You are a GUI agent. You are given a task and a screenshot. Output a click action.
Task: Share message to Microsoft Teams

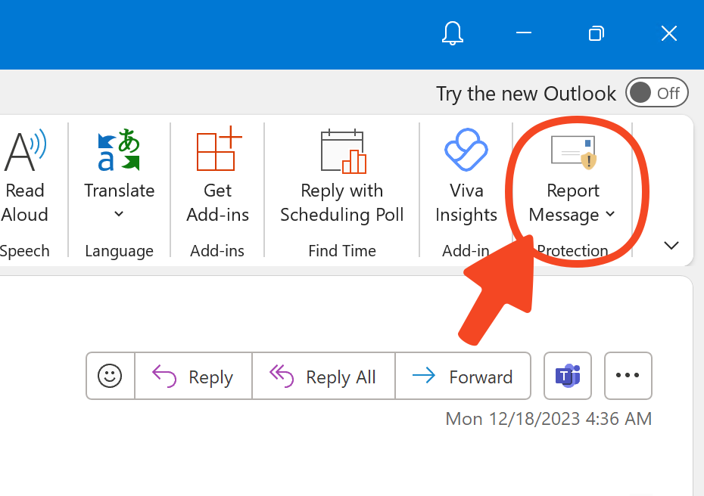[x=567, y=376]
